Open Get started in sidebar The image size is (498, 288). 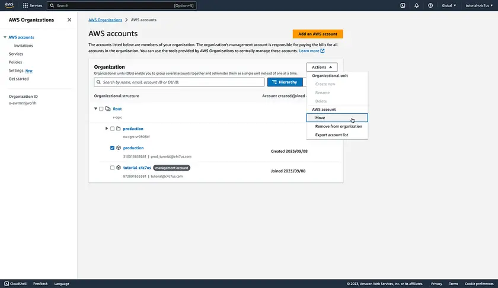click(x=18, y=78)
